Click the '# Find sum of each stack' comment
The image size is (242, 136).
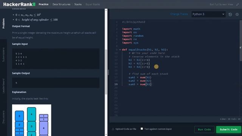click(x=148, y=74)
